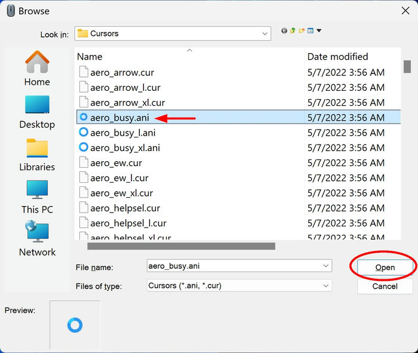Click the aero_helpsel.cur file icon
This screenshot has height=353, width=418.
[x=84, y=207]
